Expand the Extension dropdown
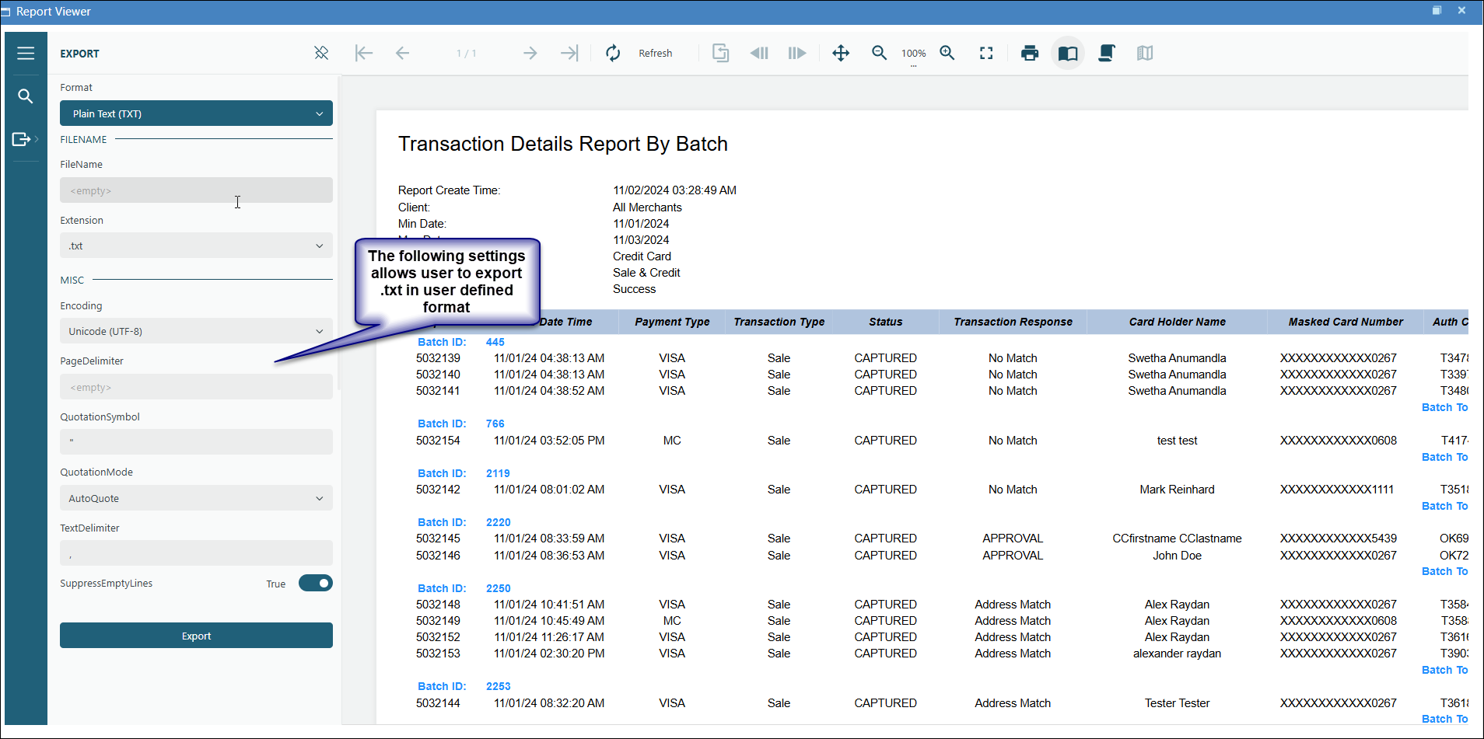This screenshot has height=739, width=1484. [x=196, y=246]
